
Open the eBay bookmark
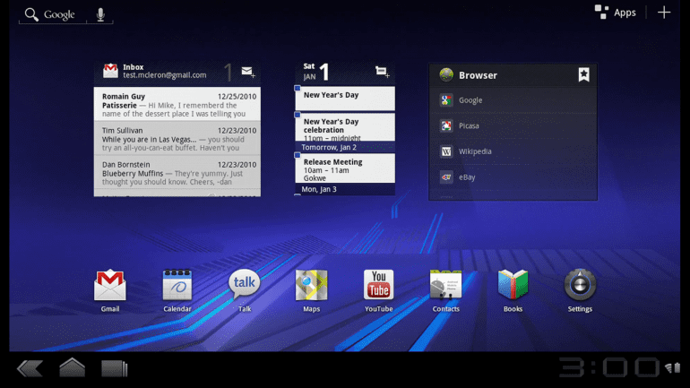513,177
